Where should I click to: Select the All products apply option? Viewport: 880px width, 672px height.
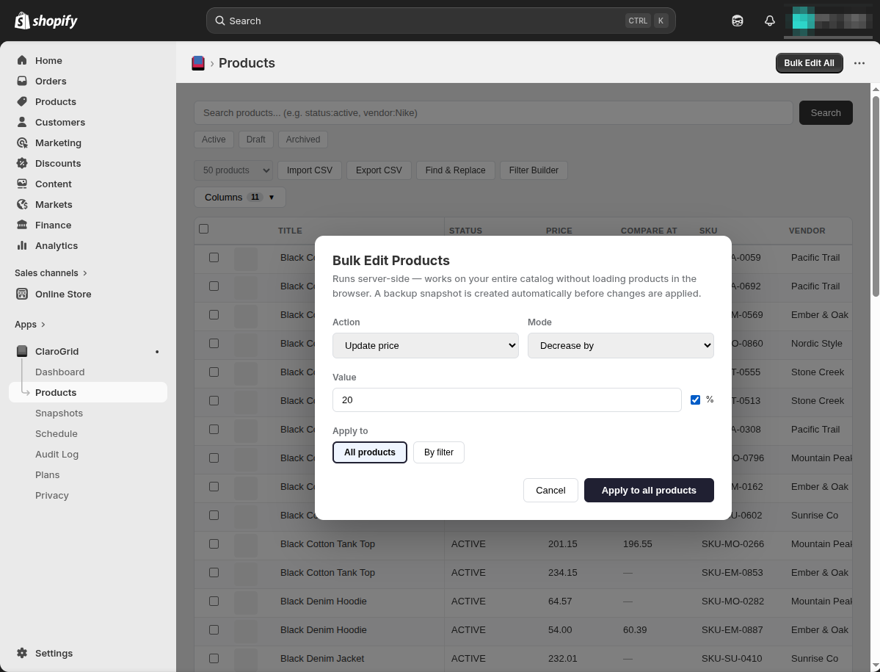pos(369,452)
